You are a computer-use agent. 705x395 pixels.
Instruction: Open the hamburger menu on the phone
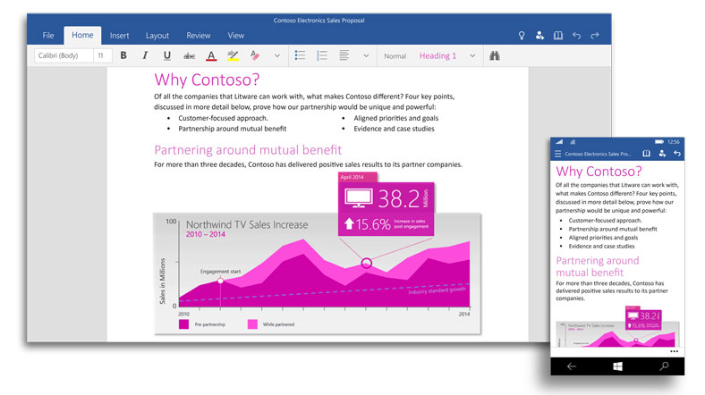click(x=557, y=154)
